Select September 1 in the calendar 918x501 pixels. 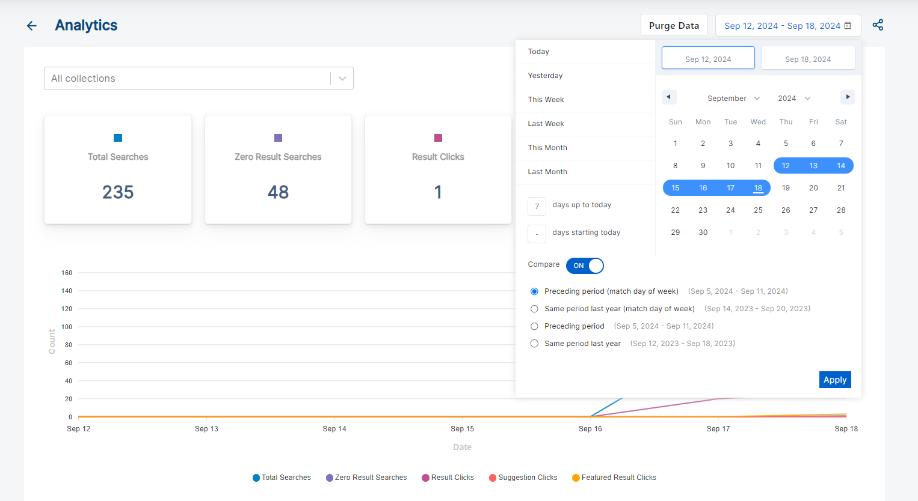pyautogui.click(x=676, y=144)
